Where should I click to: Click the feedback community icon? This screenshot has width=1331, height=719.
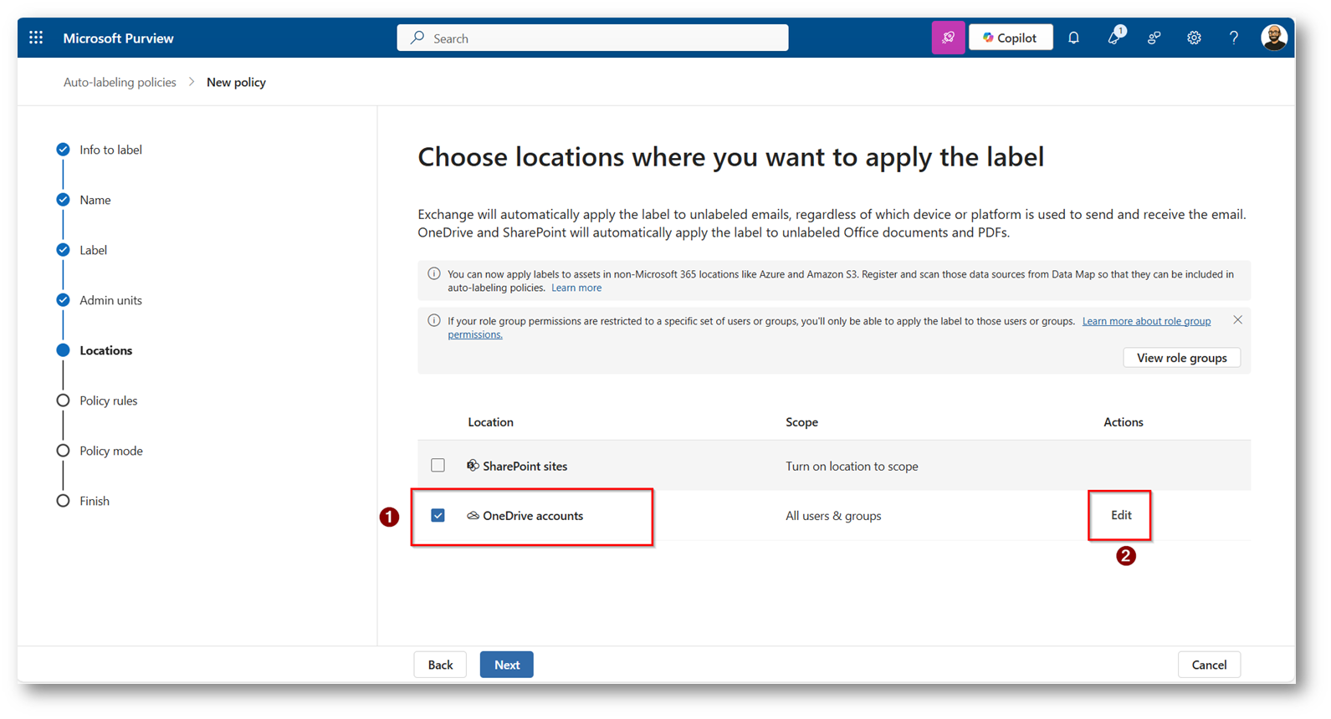click(x=1154, y=38)
